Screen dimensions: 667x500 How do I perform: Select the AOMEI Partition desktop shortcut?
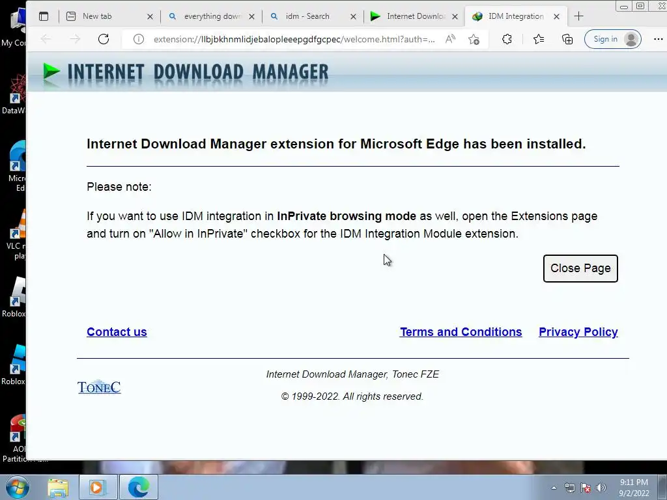point(17,439)
